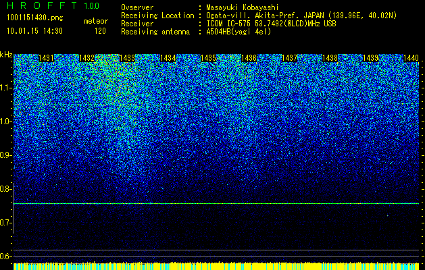Click the yellow signal level bar graph
Screen dimensions: 425x270
(216, 266)
